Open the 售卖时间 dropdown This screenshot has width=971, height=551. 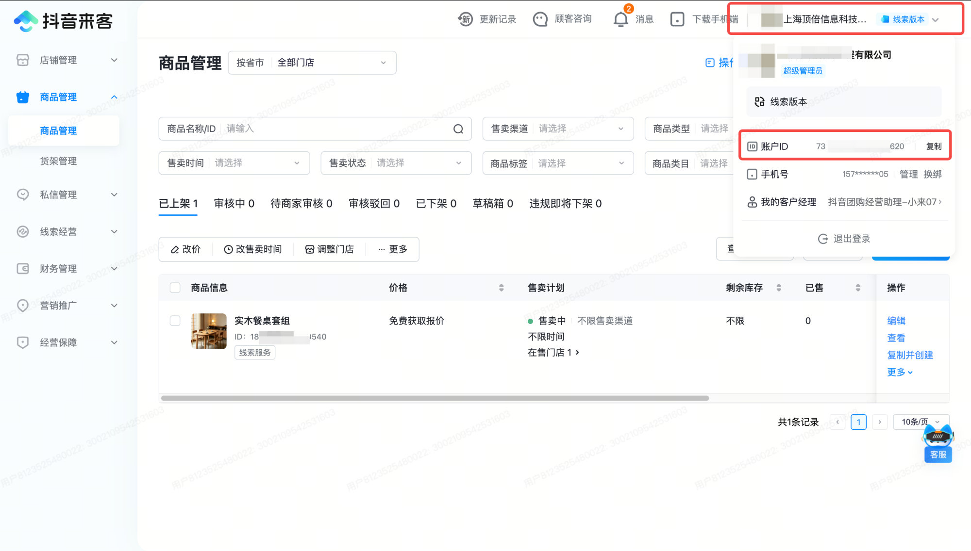click(234, 163)
